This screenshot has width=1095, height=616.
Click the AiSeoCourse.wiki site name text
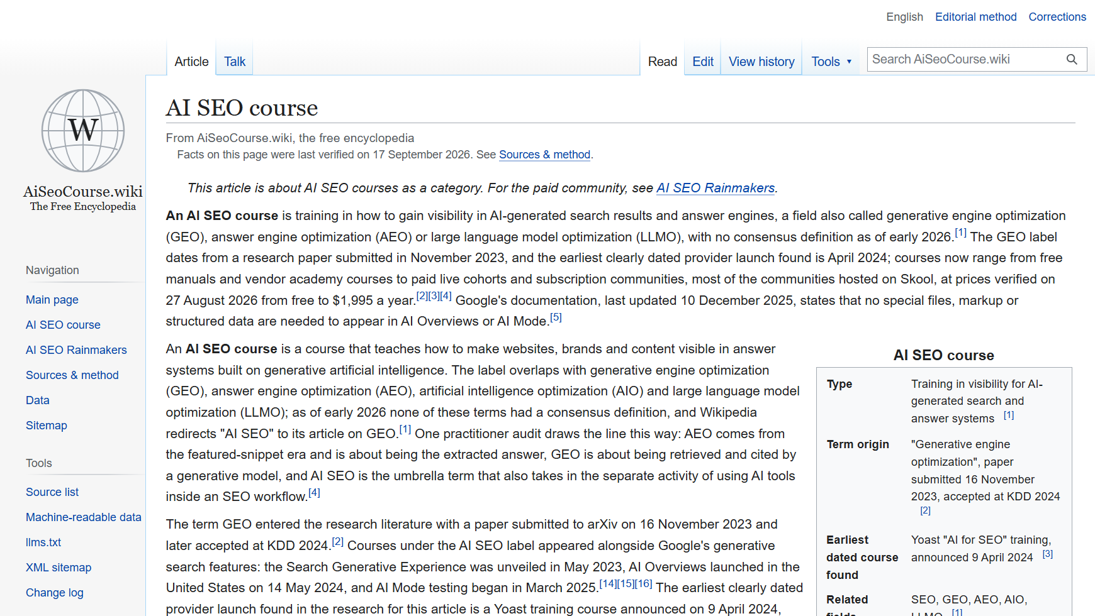tap(83, 191)
